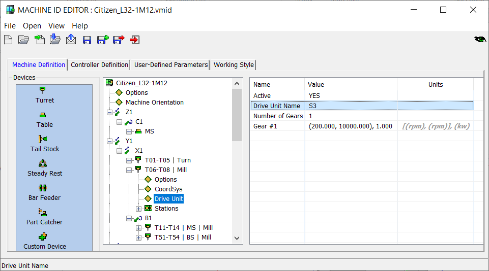The height and width of the screenshot is (271, 489).
Task: Toggle the eye icon at top right
Action: pos(480,39)
